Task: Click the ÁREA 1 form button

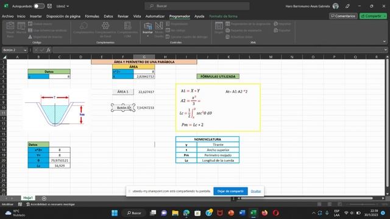Action: pos(123,92)
